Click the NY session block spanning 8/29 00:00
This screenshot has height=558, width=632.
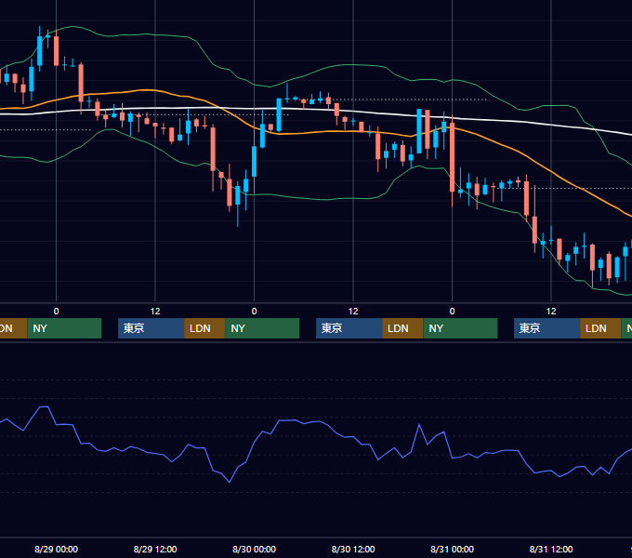pos(64,328)
